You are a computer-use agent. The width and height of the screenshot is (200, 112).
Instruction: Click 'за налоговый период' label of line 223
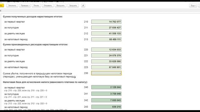pos(16,67)
